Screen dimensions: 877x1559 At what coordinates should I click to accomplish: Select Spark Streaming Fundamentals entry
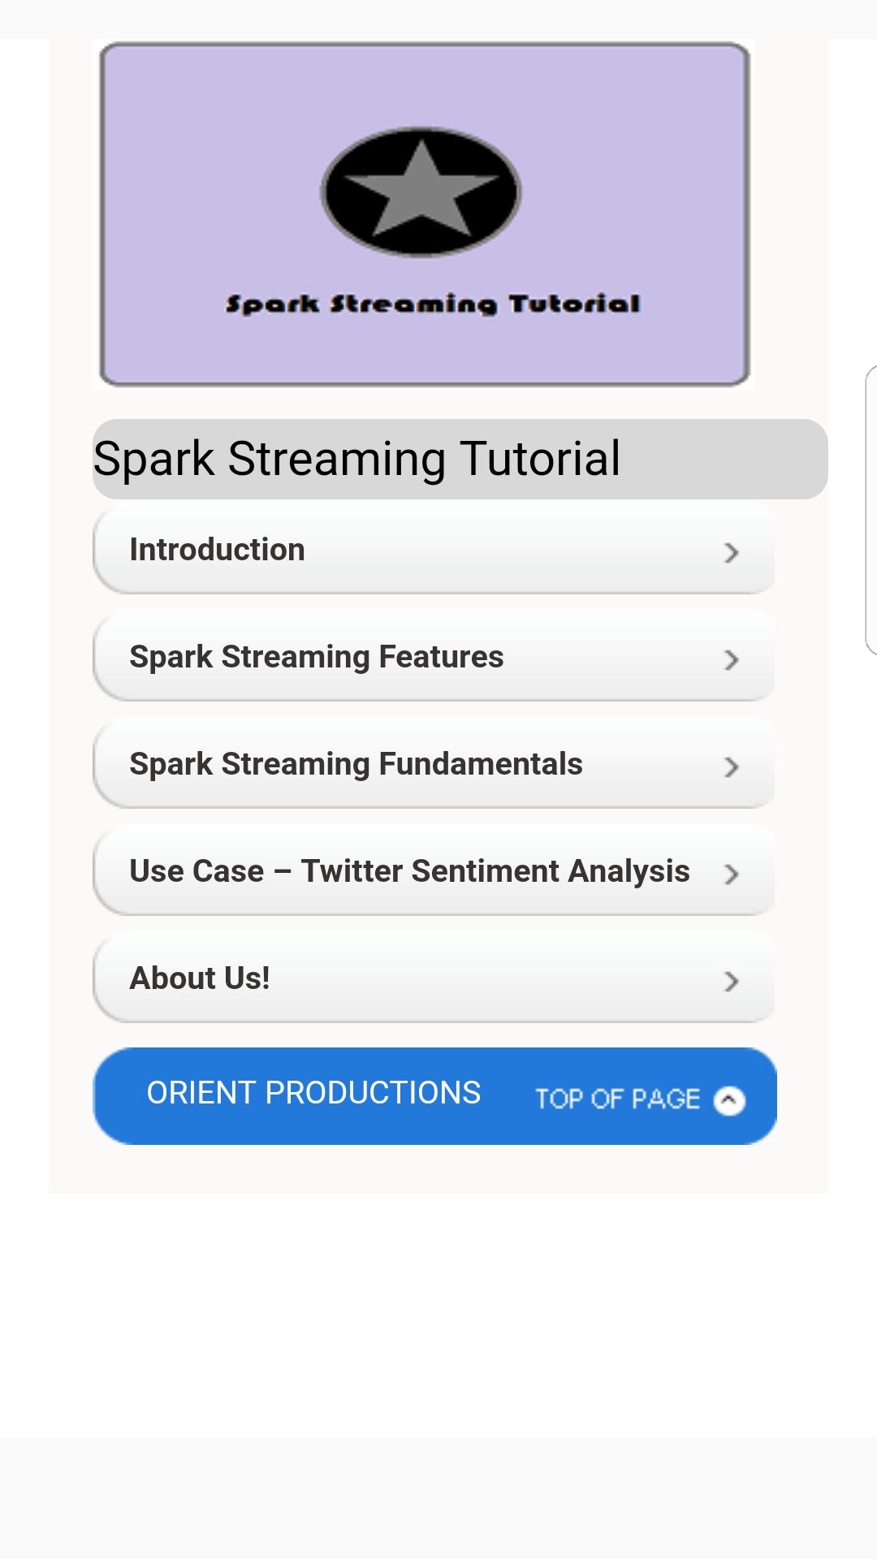click(434, 763)
